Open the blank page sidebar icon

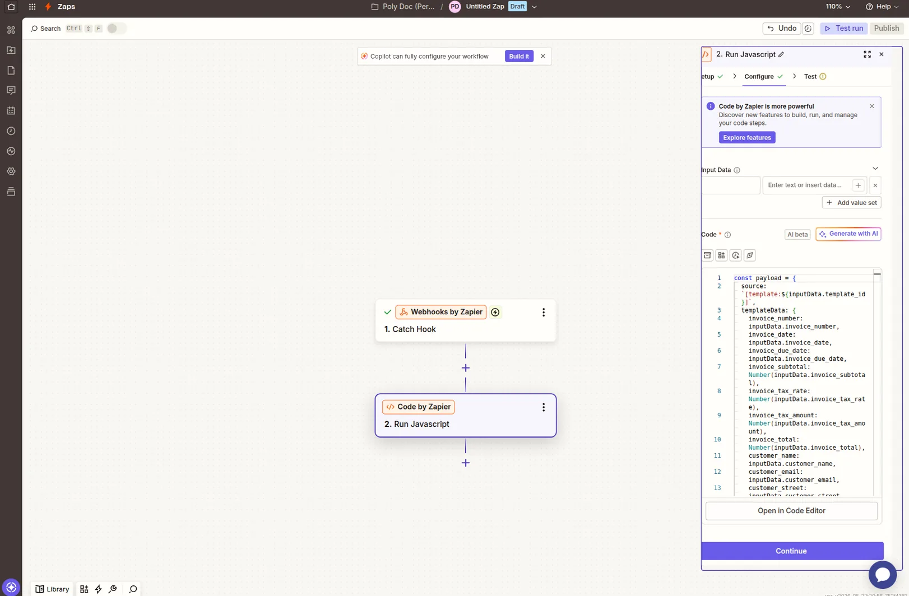pyautogui.click(x=11, y=71)
